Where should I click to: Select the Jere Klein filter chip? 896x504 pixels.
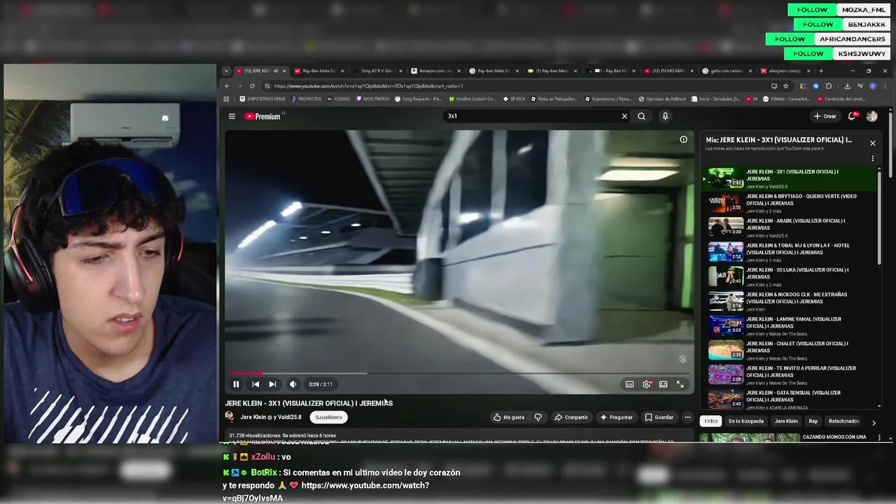(x=786, y=421)
